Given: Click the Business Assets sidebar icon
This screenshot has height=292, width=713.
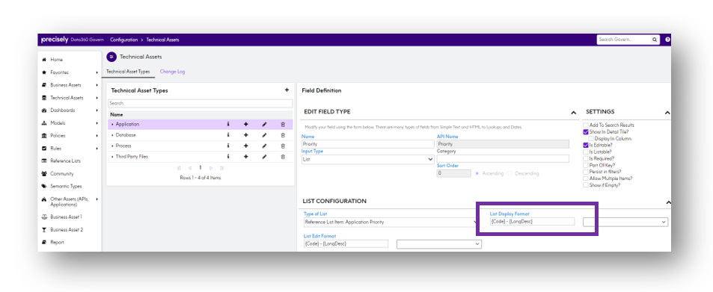Looking at the screenshot, I should [44, 85].
